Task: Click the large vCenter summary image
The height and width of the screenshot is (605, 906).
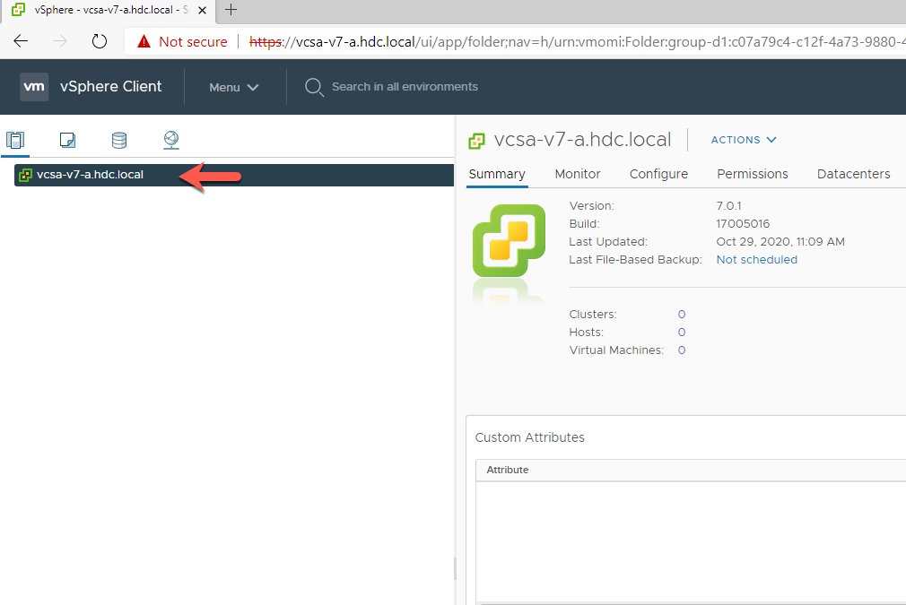Action: click(x=509, y=241)
